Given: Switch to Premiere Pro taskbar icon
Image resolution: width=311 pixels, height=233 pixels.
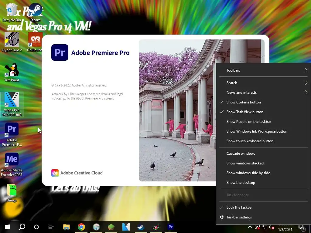Looking at the screenshot, I should coord(171,227).
